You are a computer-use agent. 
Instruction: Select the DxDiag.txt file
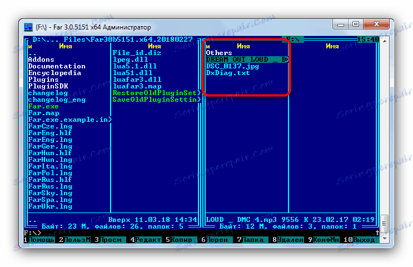pyautogui.click(x=228, y=73)
